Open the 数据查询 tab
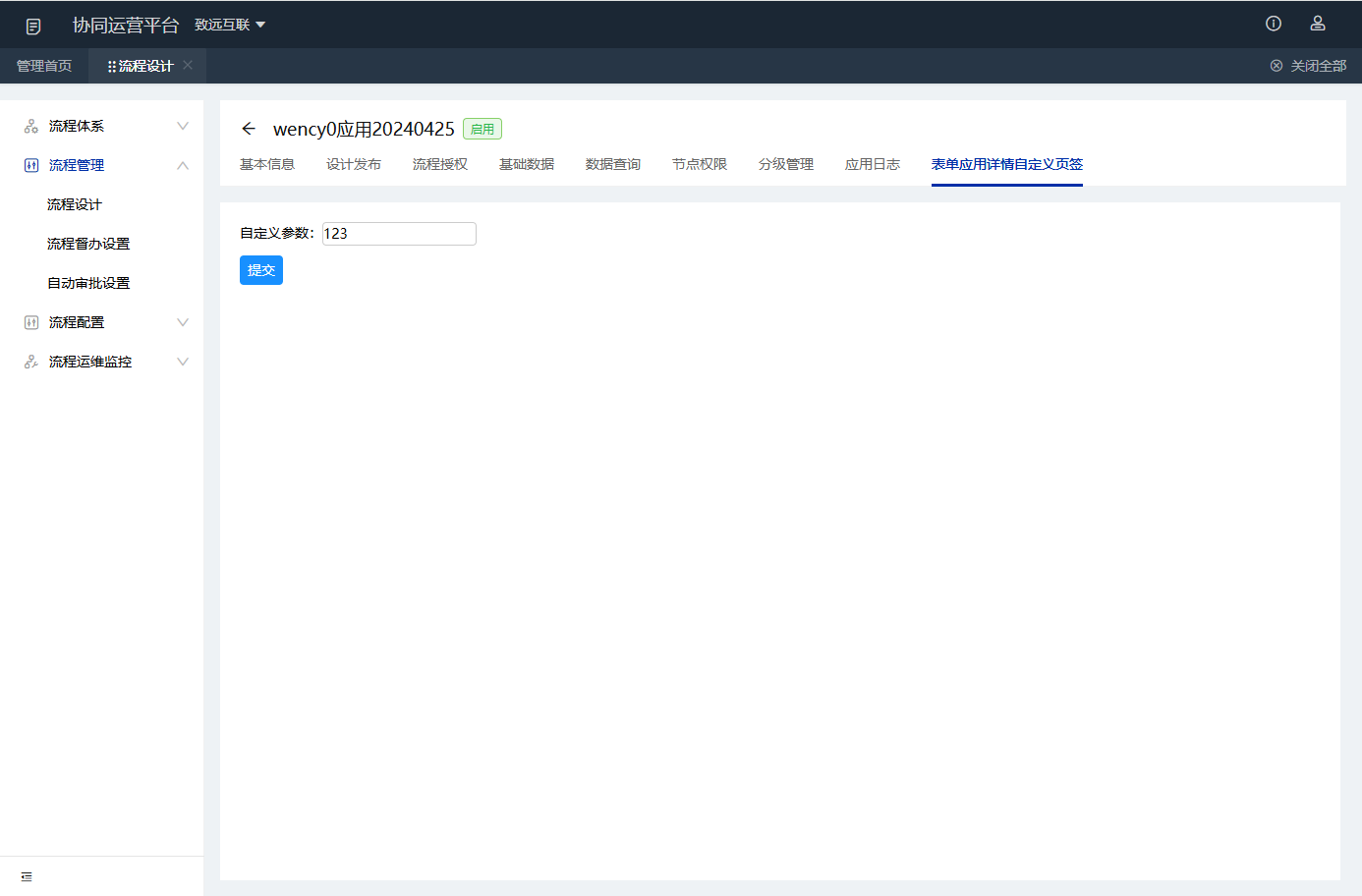 [x=611, y=164]
